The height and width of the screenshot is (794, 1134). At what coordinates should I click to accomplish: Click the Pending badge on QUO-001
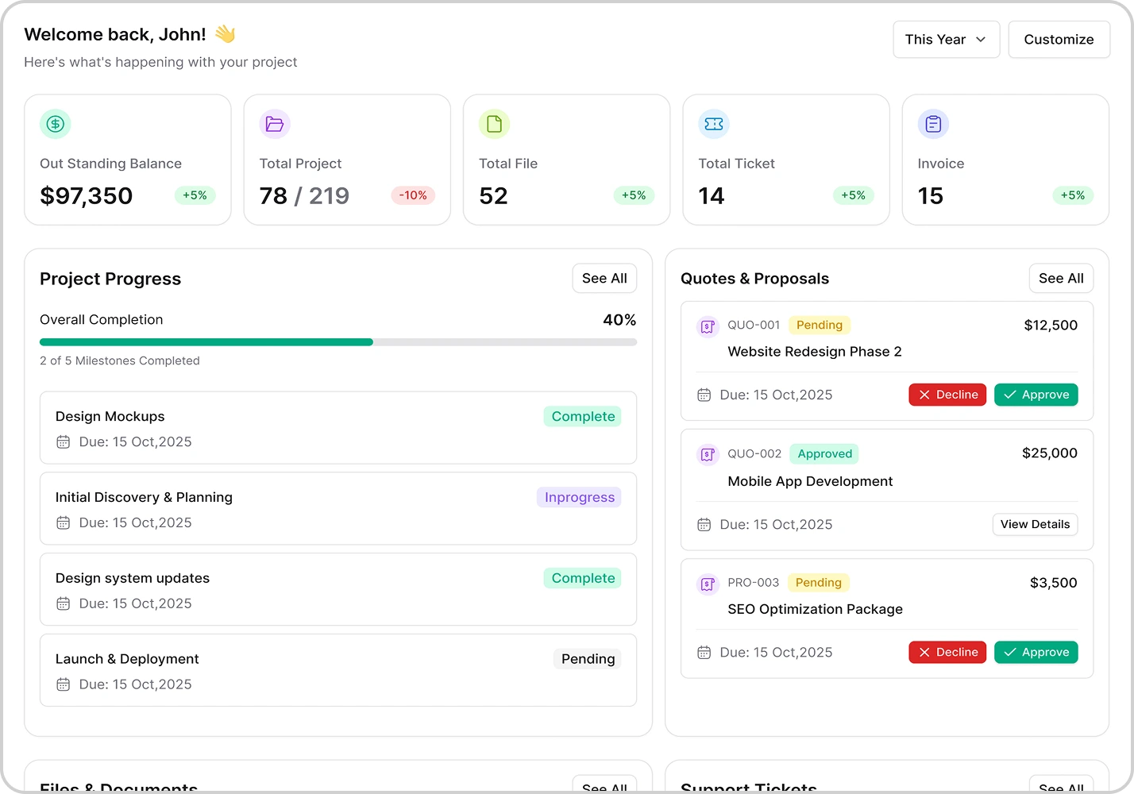[x=820, y=325]
